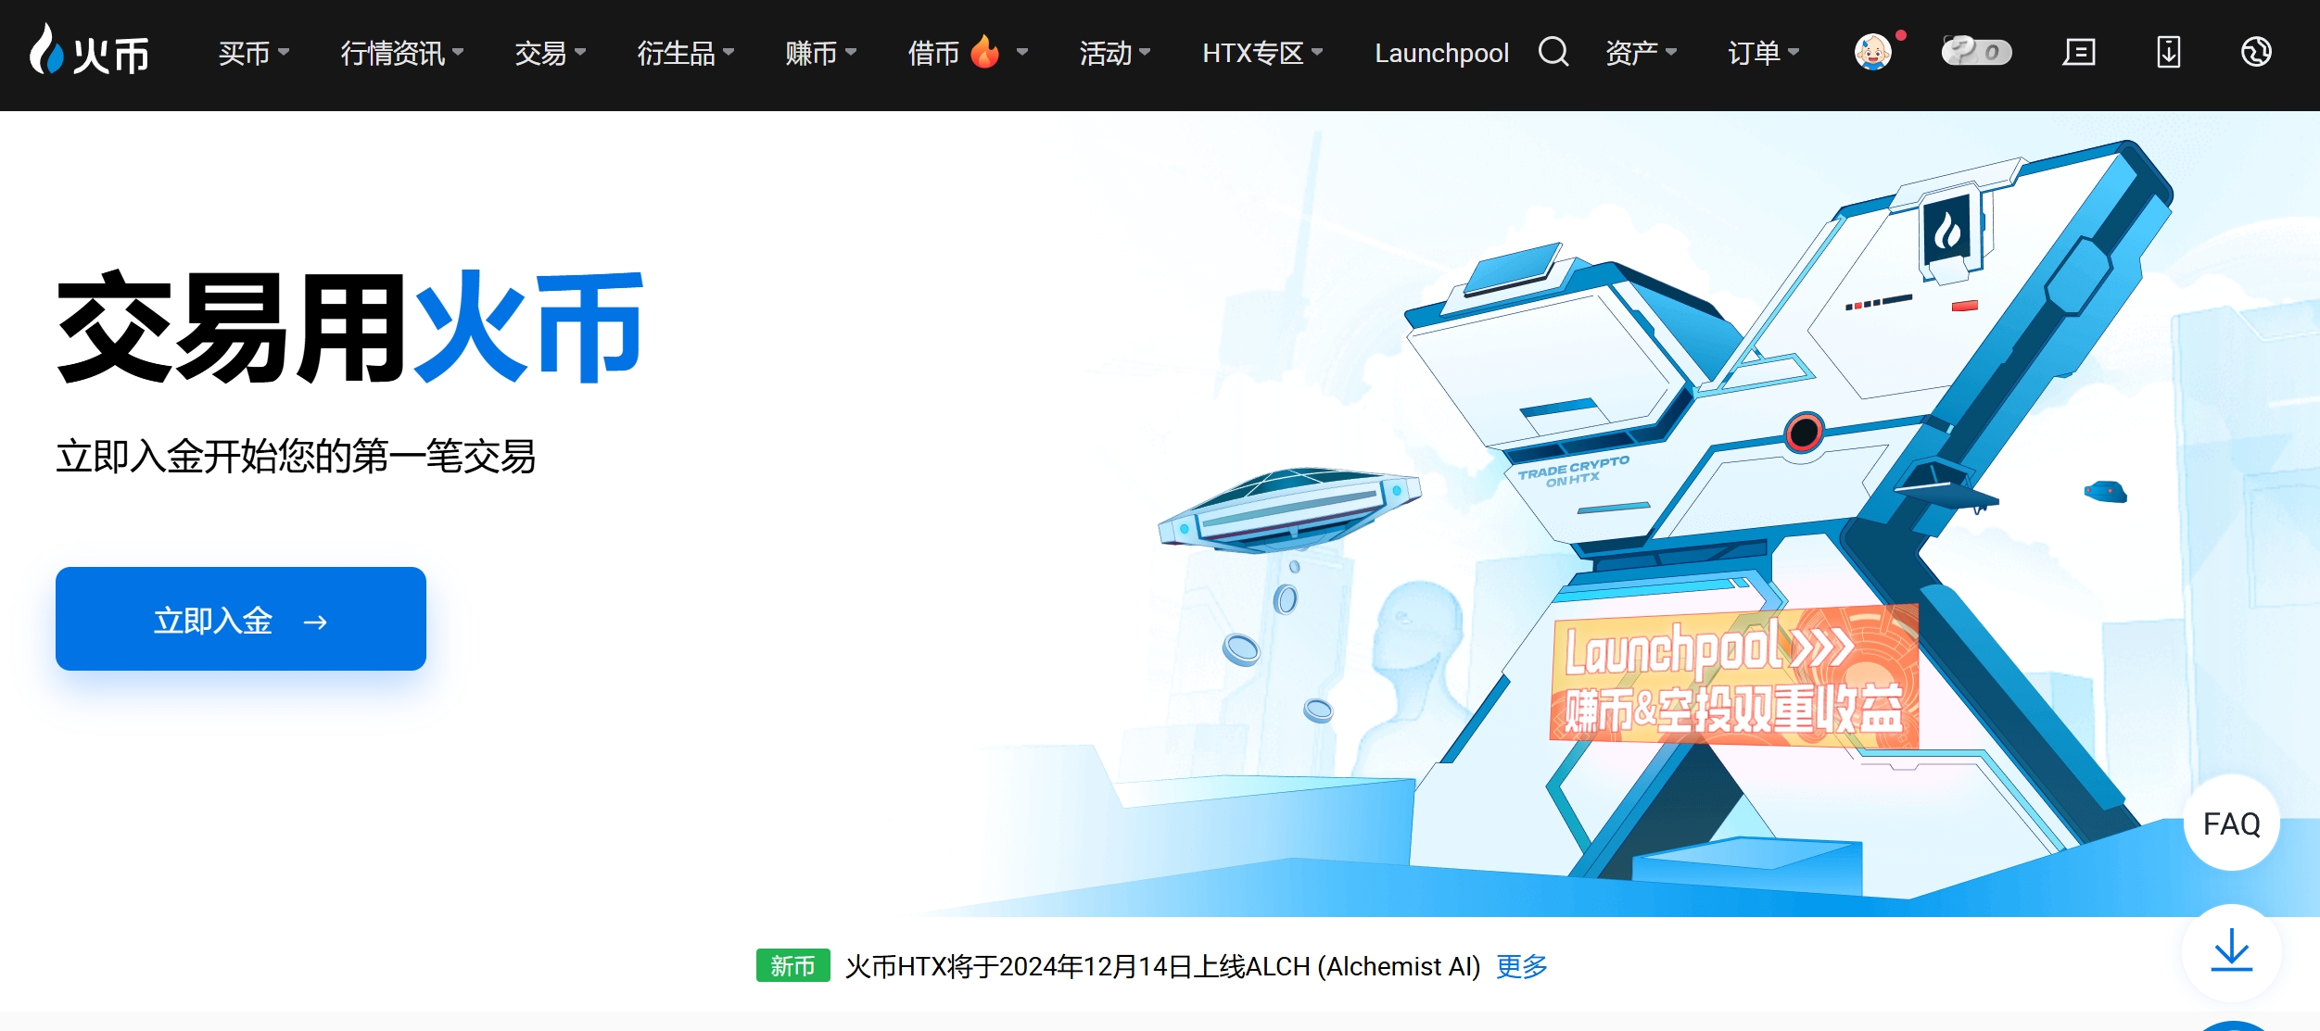Expand the 衍生品 dropdown menu

[685, 53]
